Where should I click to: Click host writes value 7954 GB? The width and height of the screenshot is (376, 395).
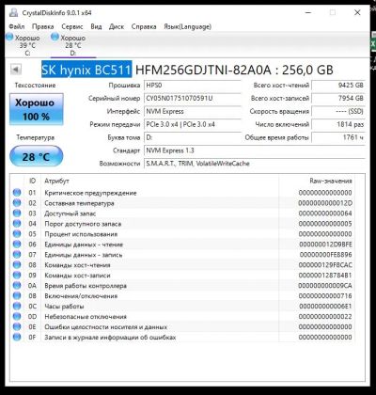(x=338, y=99)
